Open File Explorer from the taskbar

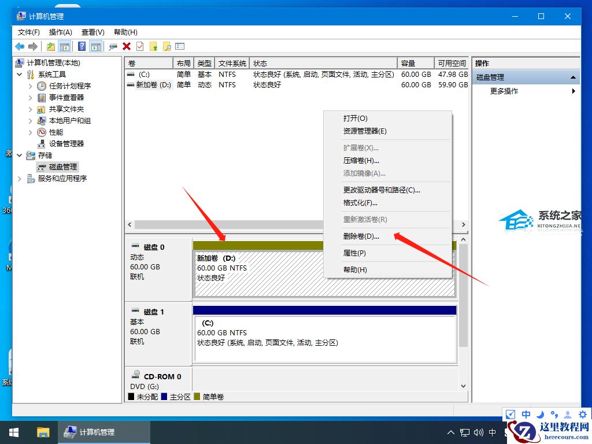tap(43, 432)
